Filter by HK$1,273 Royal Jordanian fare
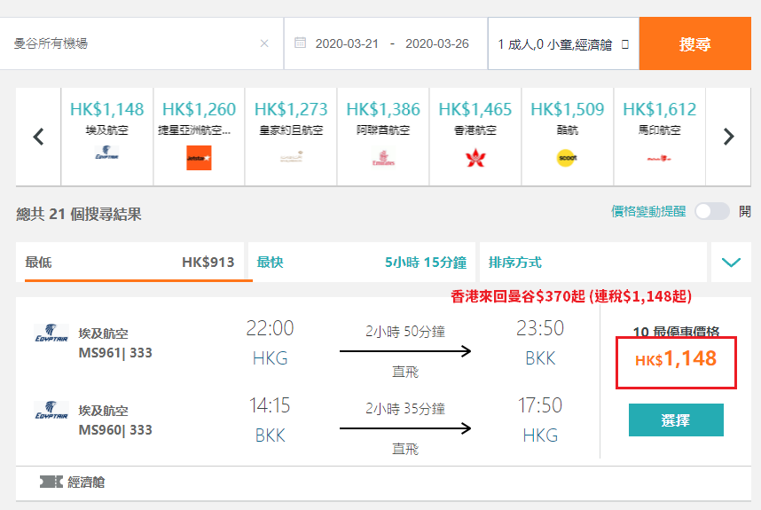This screenshot has width=761, height=510. tap(291, 137)
